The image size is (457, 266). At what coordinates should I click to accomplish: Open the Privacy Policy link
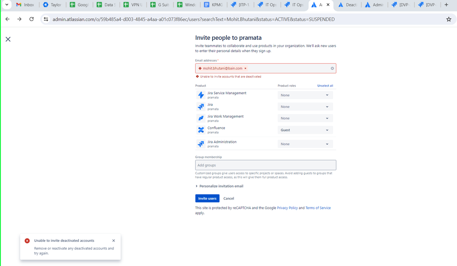click(x=287, y=208)
